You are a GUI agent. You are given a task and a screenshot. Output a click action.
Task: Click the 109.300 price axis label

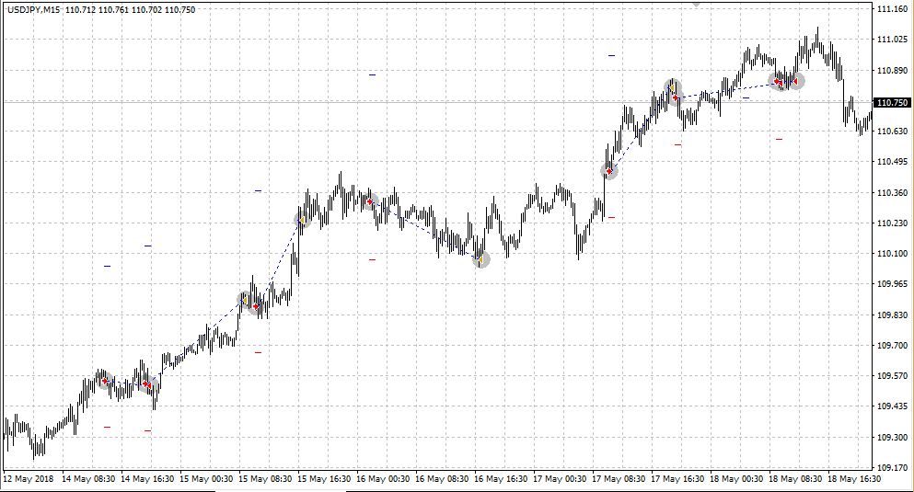pyautogui.click(x=892, y=437)
